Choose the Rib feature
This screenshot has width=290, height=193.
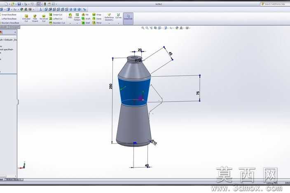click(x=85, y=14)
